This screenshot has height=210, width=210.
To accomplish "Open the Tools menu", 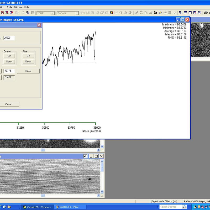I will 9,7.
